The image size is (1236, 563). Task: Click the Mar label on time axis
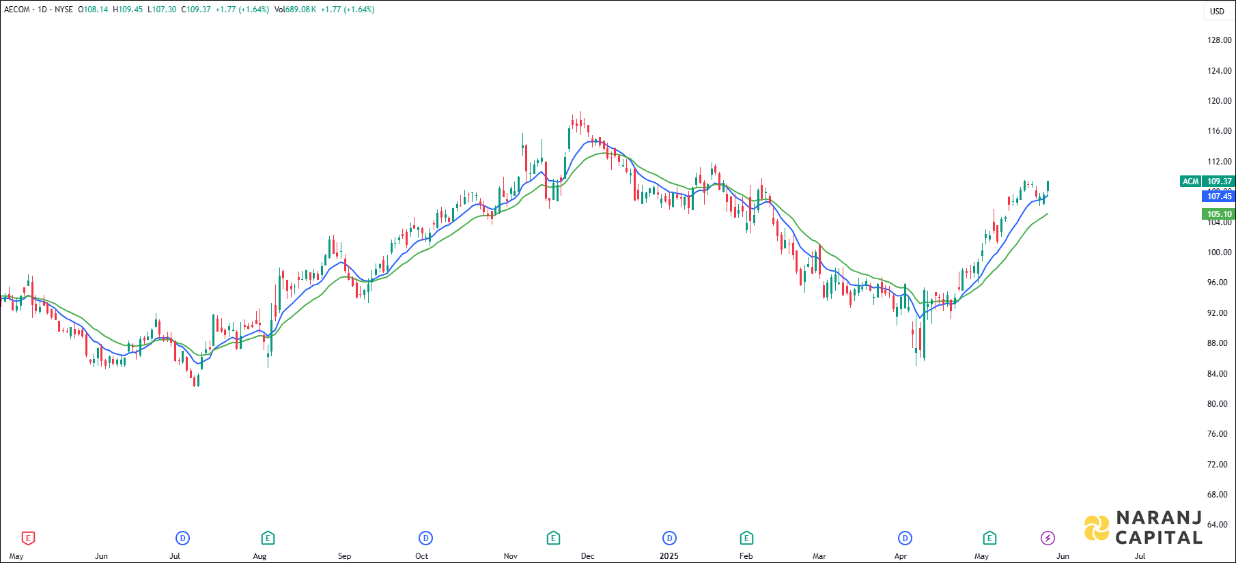pyautogui.click(x=819, y=556)
